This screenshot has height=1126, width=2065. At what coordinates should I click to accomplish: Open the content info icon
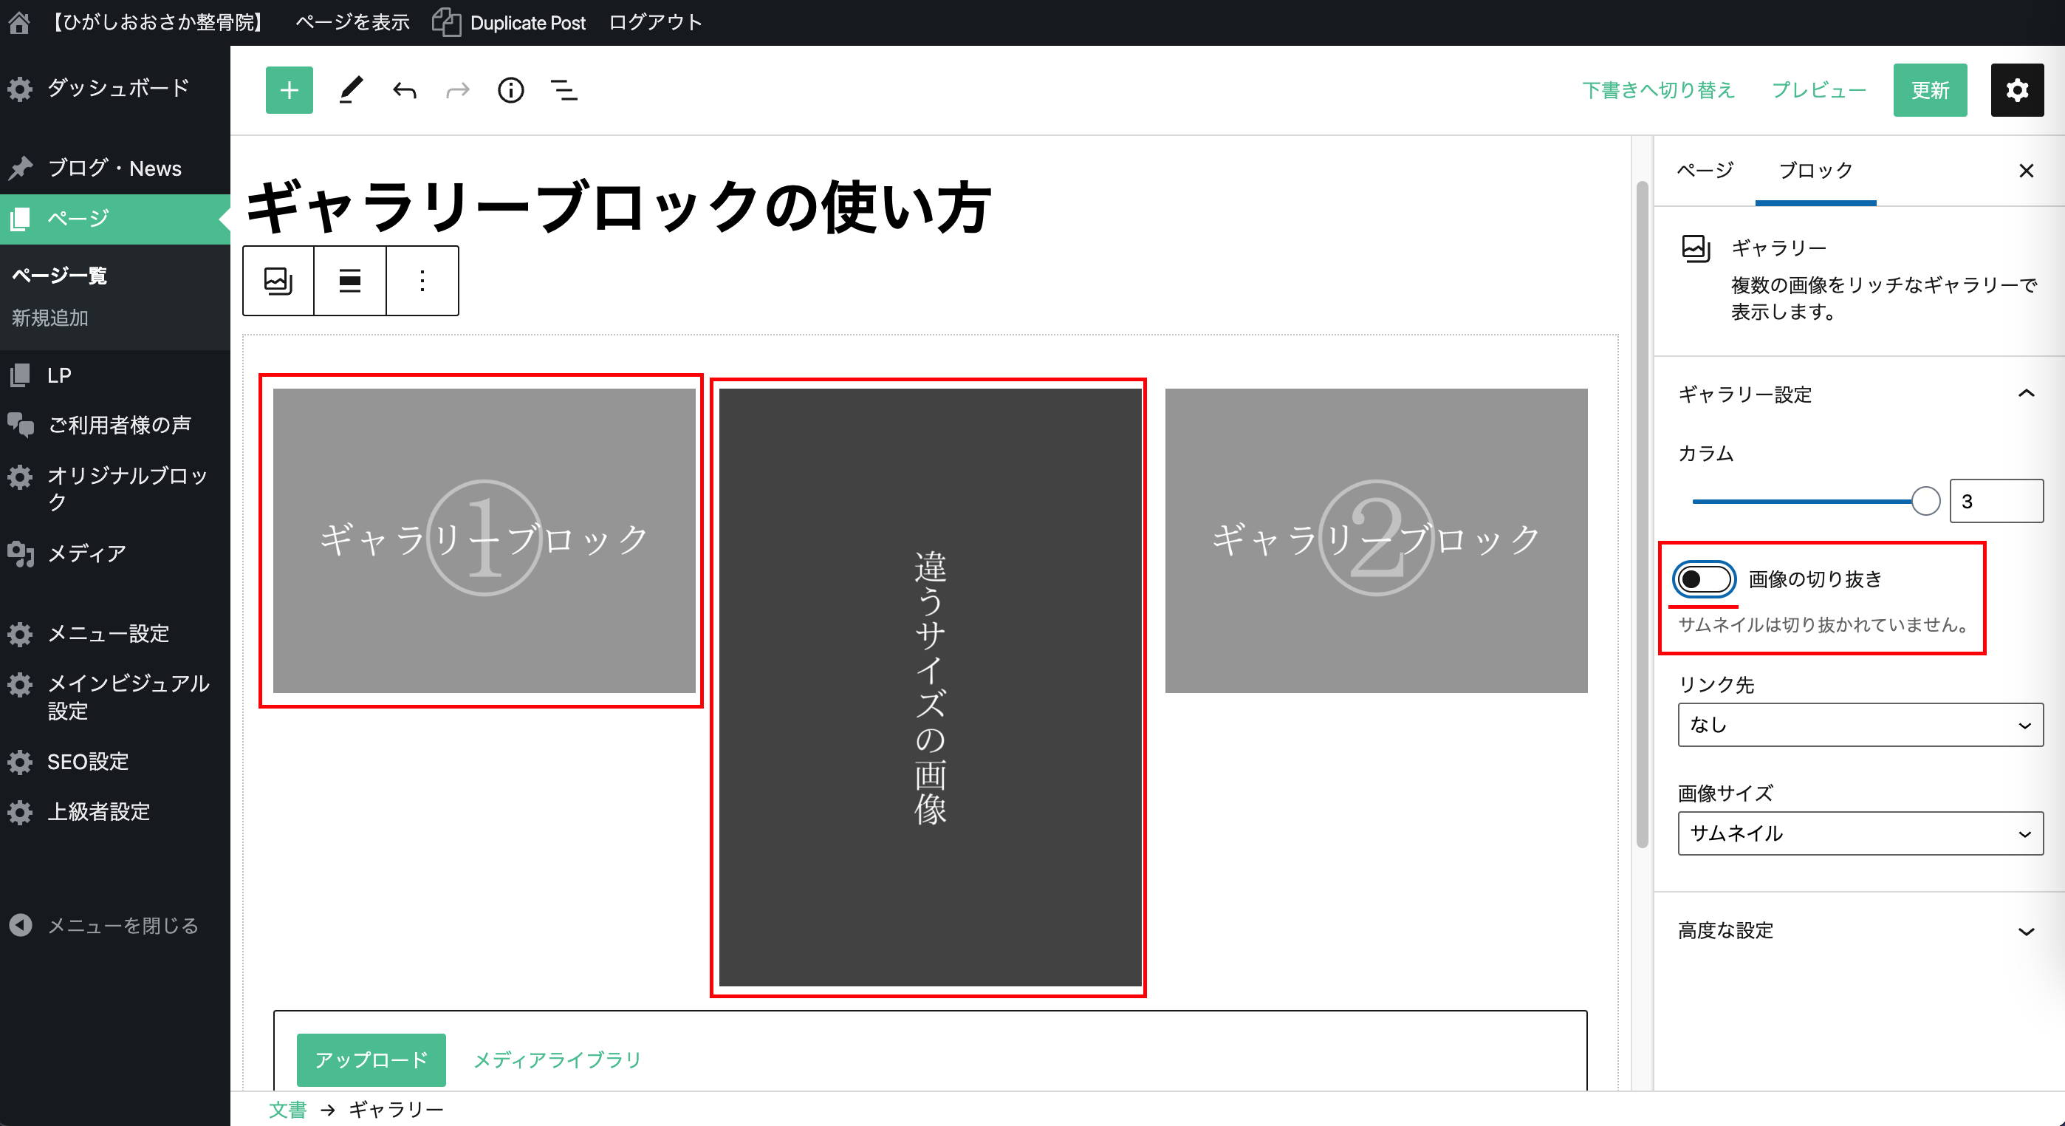point(510,90)
